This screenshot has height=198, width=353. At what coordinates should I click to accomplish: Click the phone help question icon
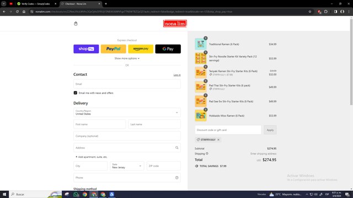(176, 178)
